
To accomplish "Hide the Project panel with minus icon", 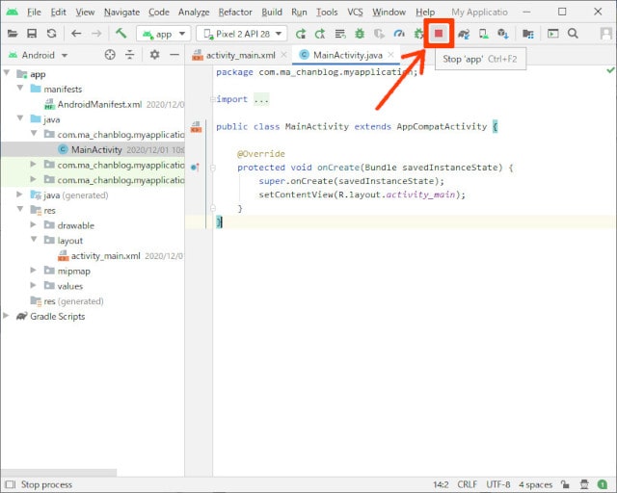I will click(174, 55).
